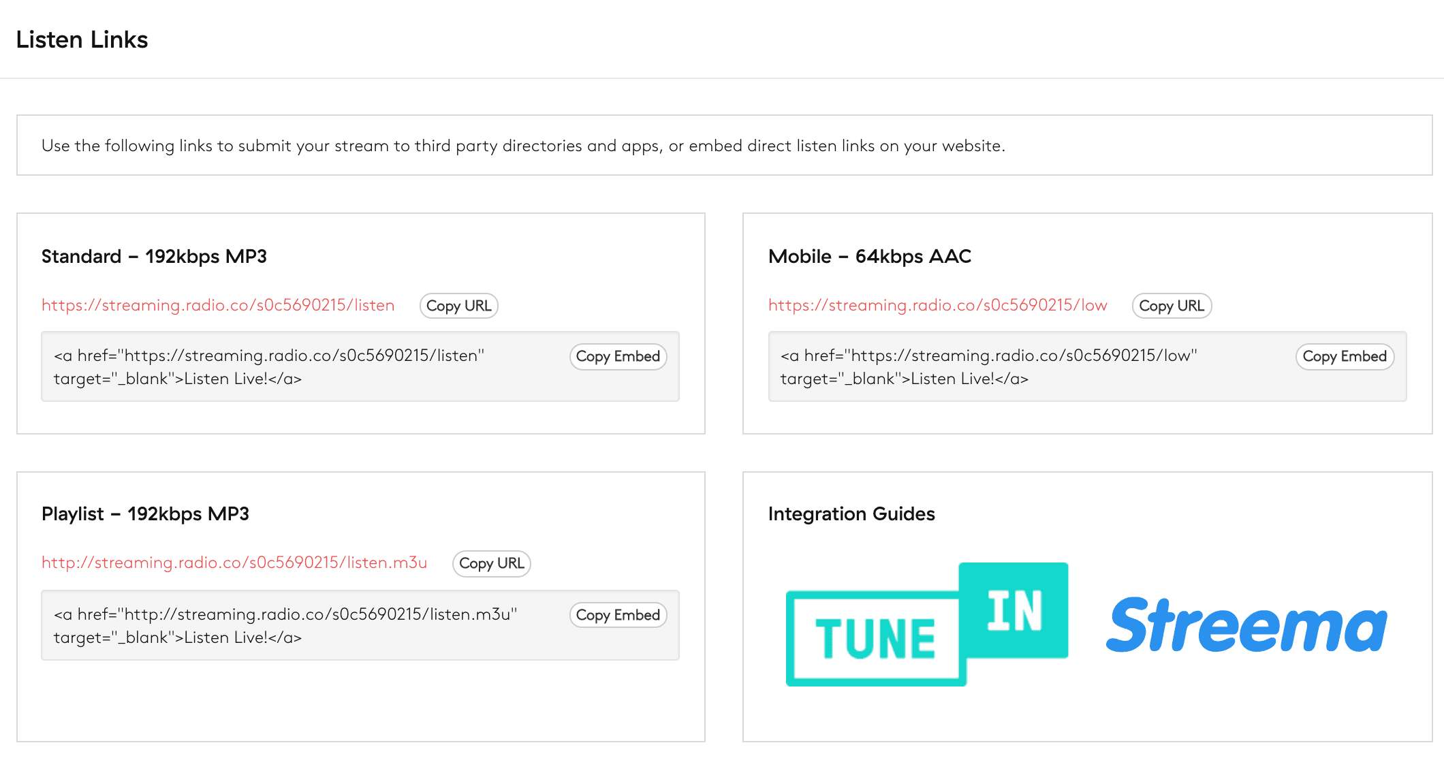
Task: Copy Embed code for Playlist m3u stream
Action: tap(618, 615)
